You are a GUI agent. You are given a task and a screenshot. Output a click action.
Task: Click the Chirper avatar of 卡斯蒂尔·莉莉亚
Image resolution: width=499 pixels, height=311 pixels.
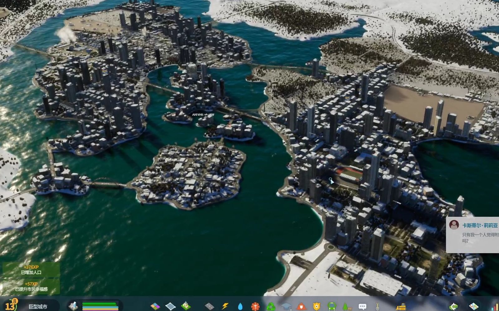454,225
